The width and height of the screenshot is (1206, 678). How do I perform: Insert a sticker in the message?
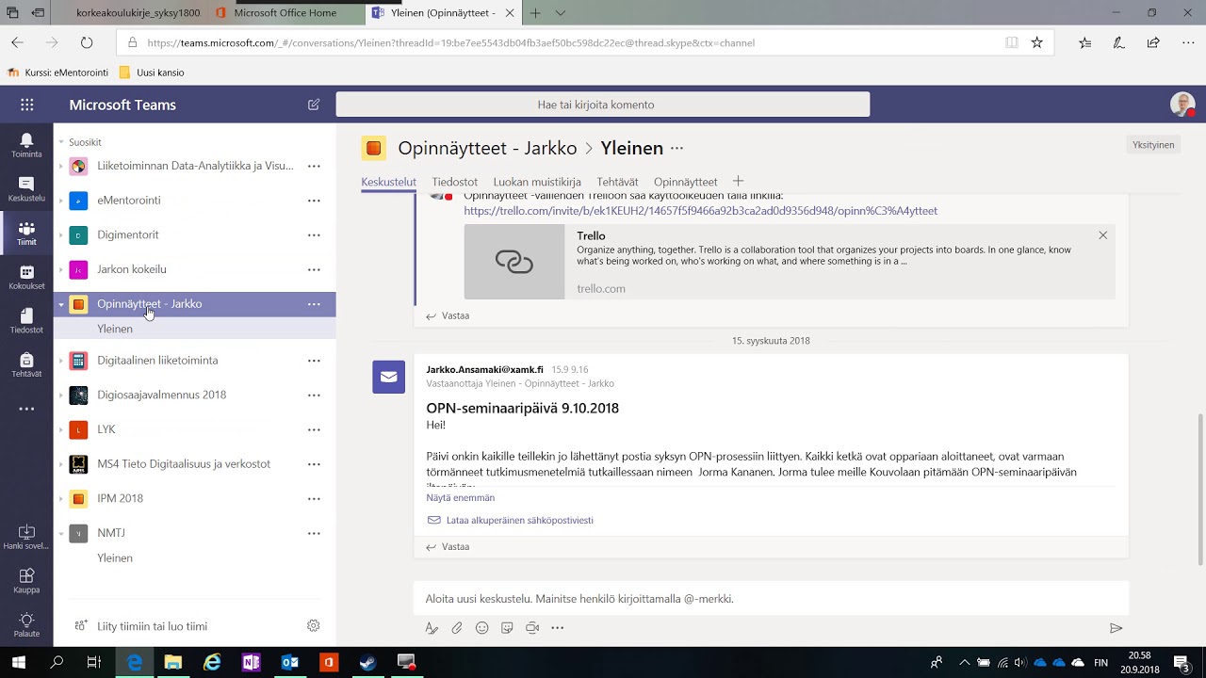click(507, 628)
